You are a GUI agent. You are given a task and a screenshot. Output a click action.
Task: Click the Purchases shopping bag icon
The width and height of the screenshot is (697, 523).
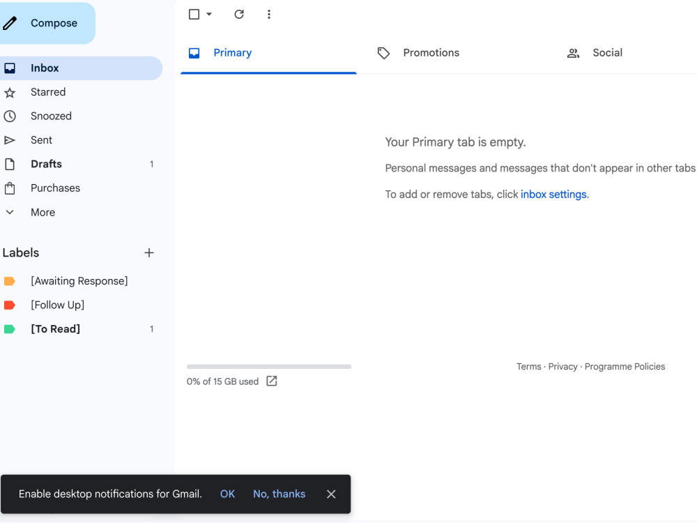click(x=10, y=188)
